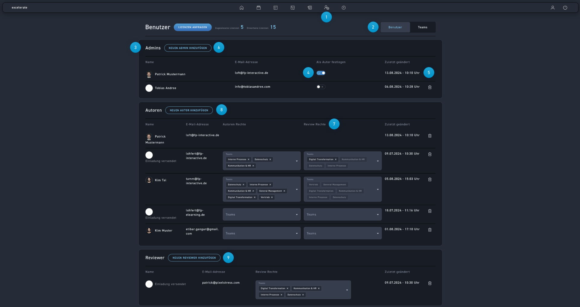Open the image gallery icon in navbar
The height and width of the screenshot is (307, 580).
[x=292, y=8]
